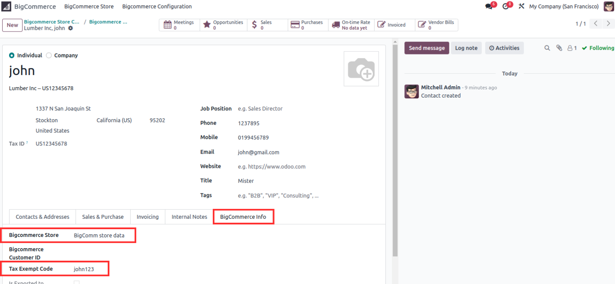
Task: Click the Log note button
Action: point(466,48)
